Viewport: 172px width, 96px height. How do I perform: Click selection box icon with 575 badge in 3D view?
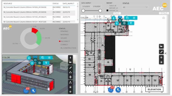(x=26, y=91)
